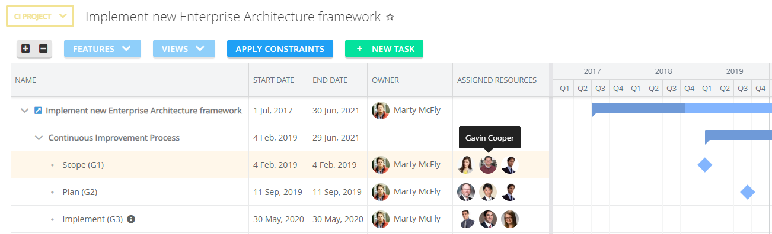772x234 pixels.
Task: Click the expand all plus icon
Action: click(25, 49)
